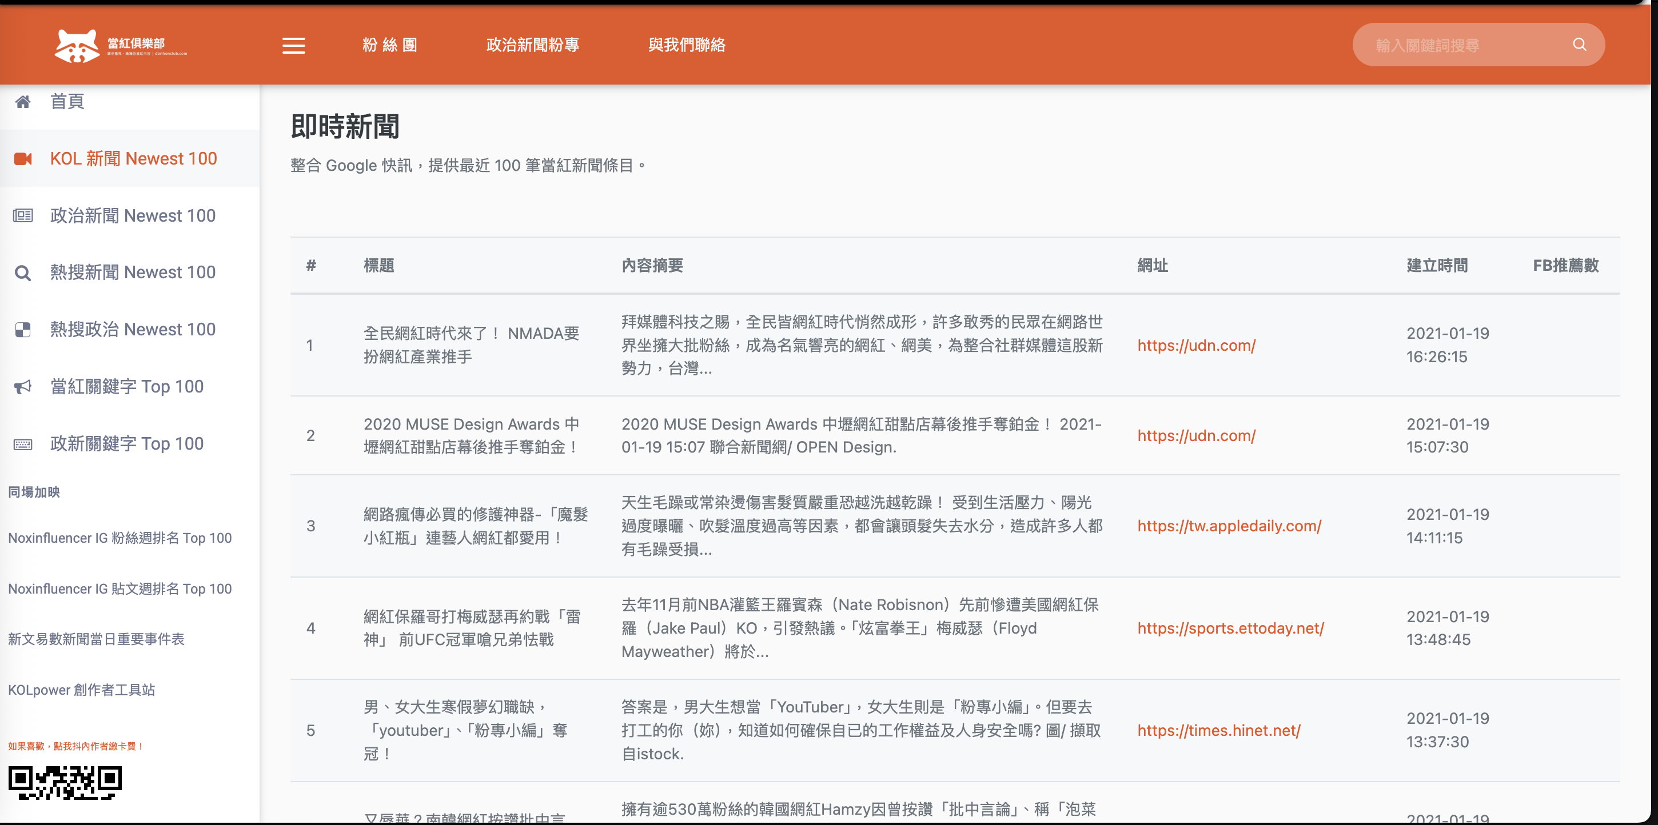This screenshot has height=825, width=1658.
Task: Open the hamburger menu icon
Action: (x=293, y=46)
